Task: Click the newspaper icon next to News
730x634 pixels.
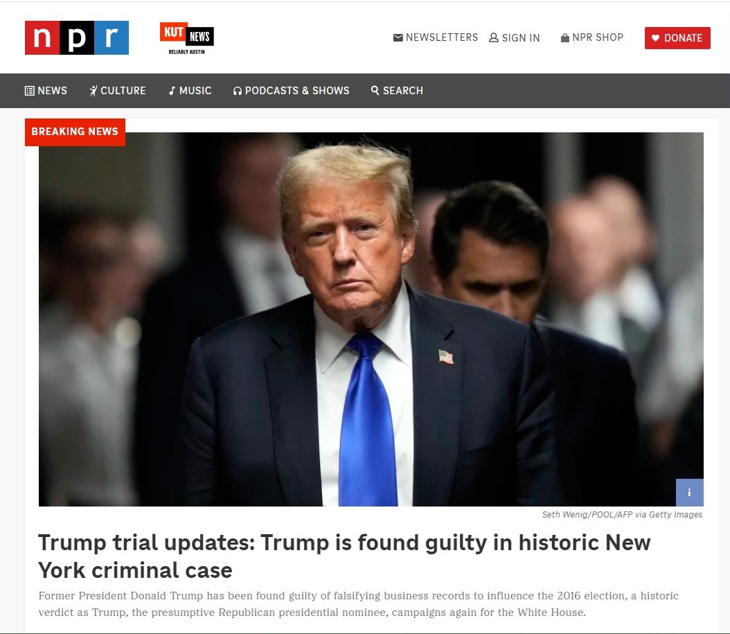Action: point(29,91)
